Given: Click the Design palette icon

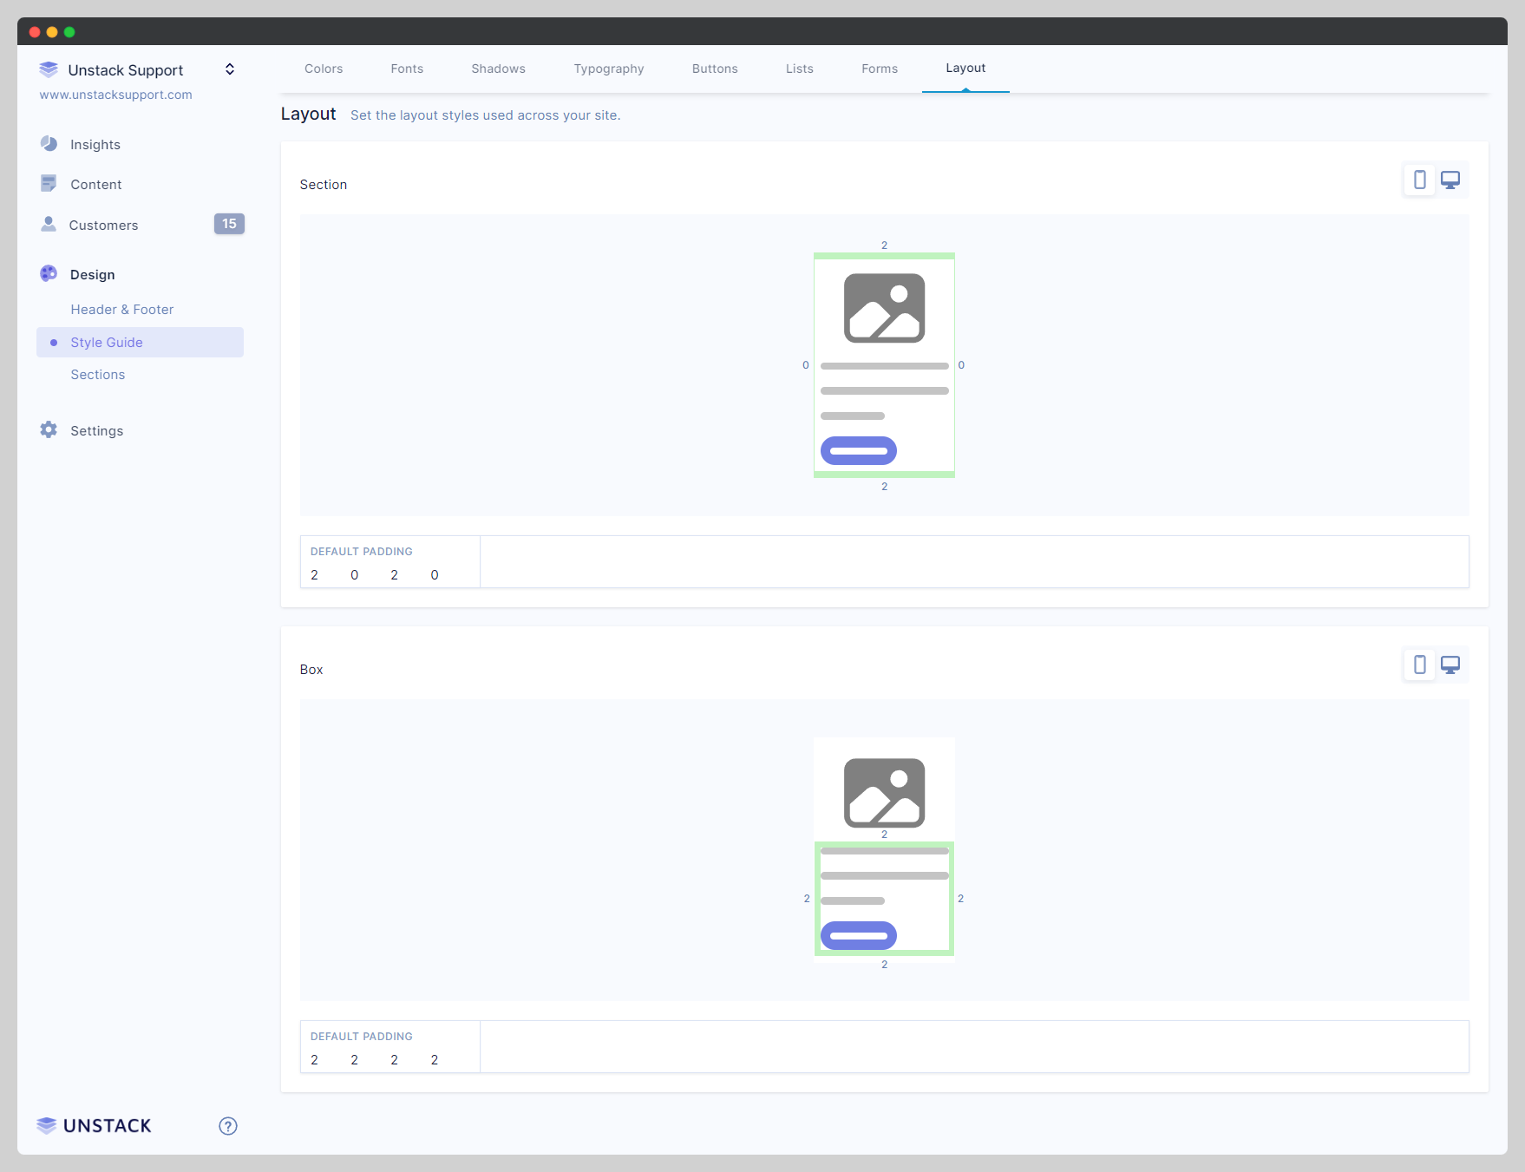Looking at the screenshot, I should pos(48,273).
